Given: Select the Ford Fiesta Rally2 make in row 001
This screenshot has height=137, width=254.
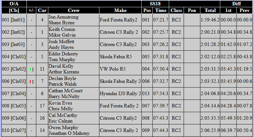Looking at the screenshot, I should (x=120, y=20).
